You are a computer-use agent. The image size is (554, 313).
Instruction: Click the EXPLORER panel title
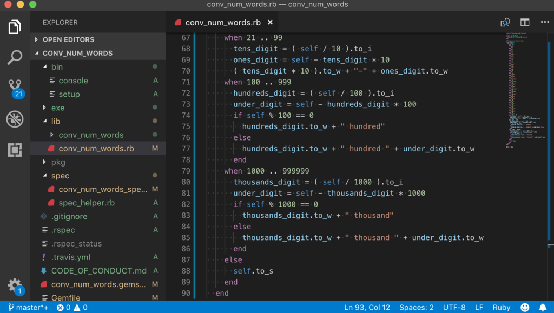[x=60, y=22]
